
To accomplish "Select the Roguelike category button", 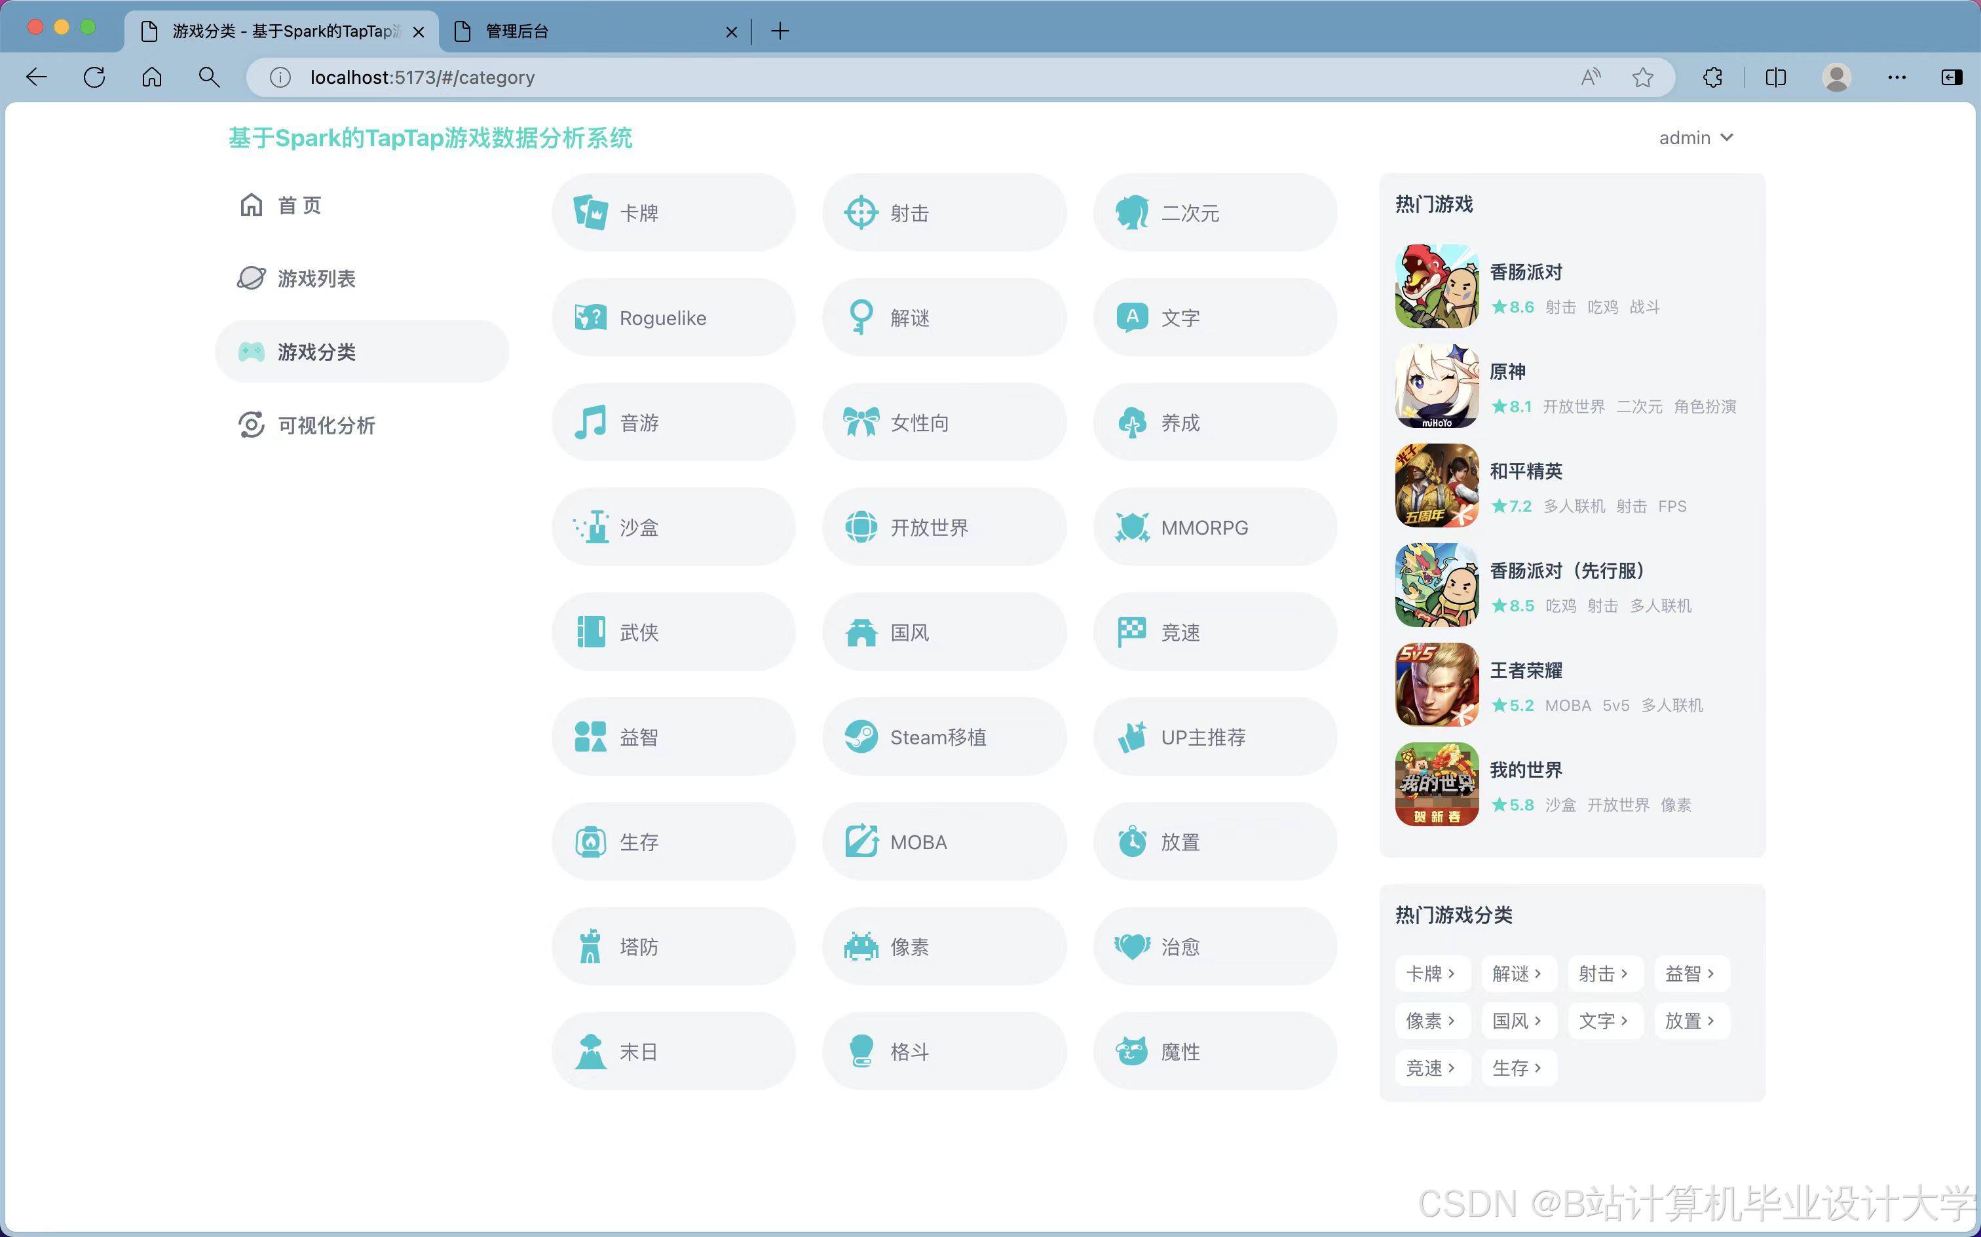I will pos(672,317).
